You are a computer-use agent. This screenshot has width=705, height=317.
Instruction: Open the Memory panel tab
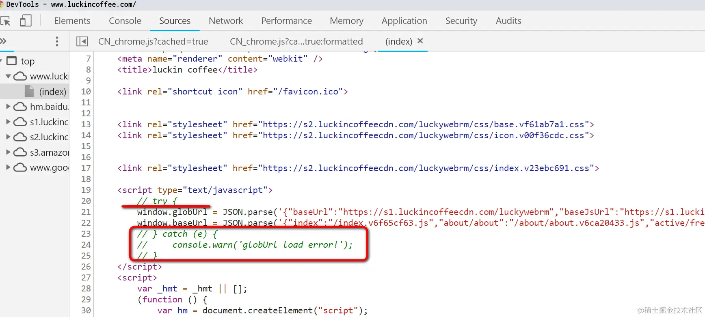pos(346,21)
